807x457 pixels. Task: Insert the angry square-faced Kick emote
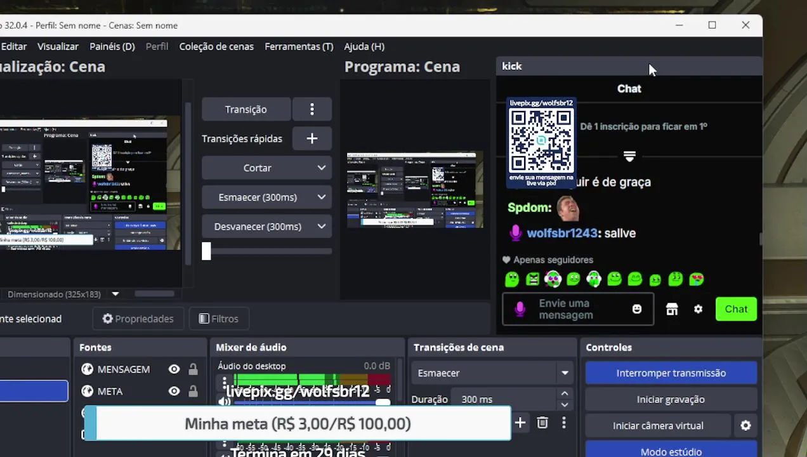[x=532, y=279]
